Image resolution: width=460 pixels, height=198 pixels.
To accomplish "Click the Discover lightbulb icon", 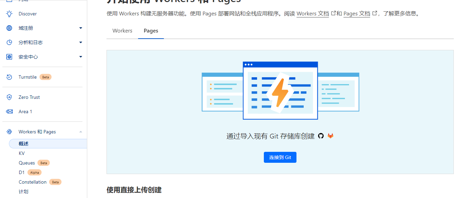I will click(9, 14).
